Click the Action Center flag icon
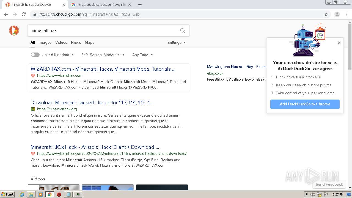The image size is (352, 198). (x=326, y=194)
